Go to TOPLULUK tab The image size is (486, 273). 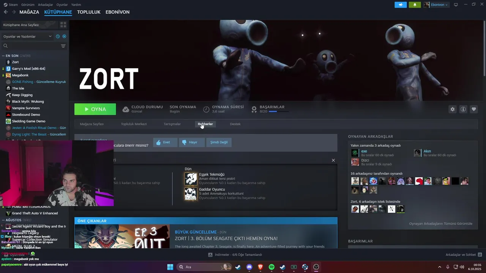88,12
